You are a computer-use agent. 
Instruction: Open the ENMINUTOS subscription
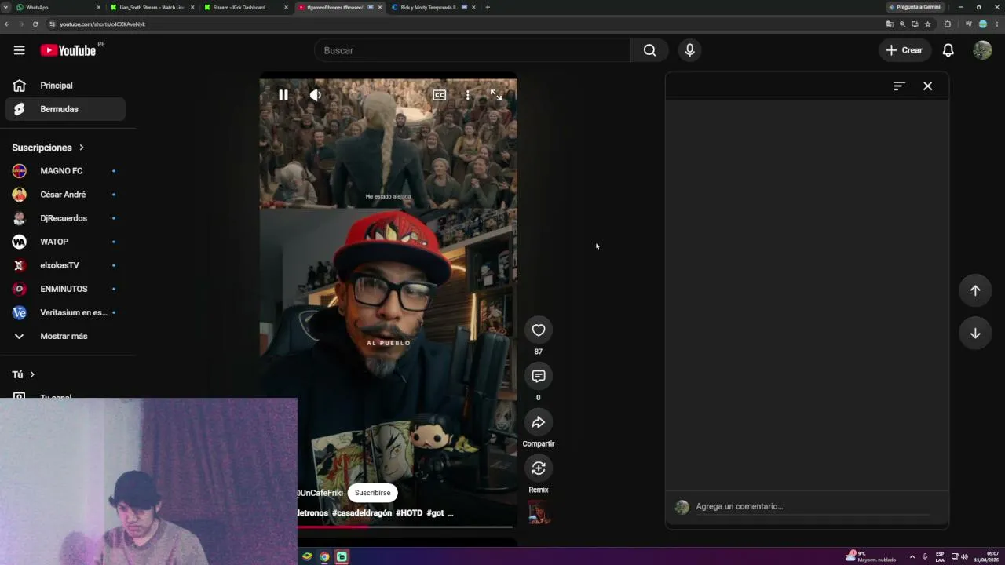pyautogui.click(x=65, y=289)
